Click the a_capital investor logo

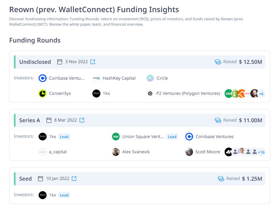[x=43, y=152]
